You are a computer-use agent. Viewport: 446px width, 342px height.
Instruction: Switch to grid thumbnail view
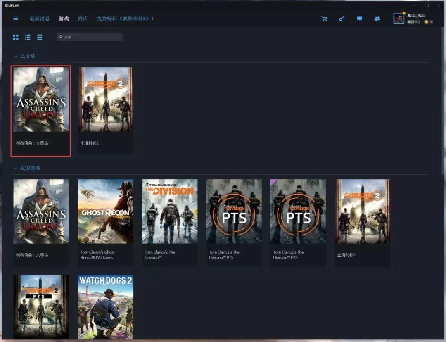[x=16, y=37]
